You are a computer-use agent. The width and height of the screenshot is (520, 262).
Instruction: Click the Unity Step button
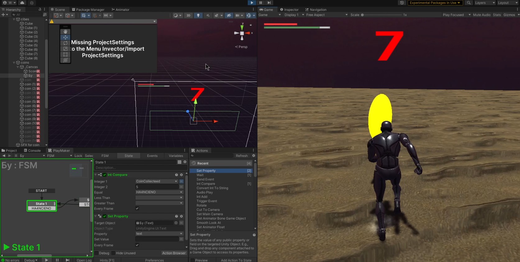click(x=269, y=2)
